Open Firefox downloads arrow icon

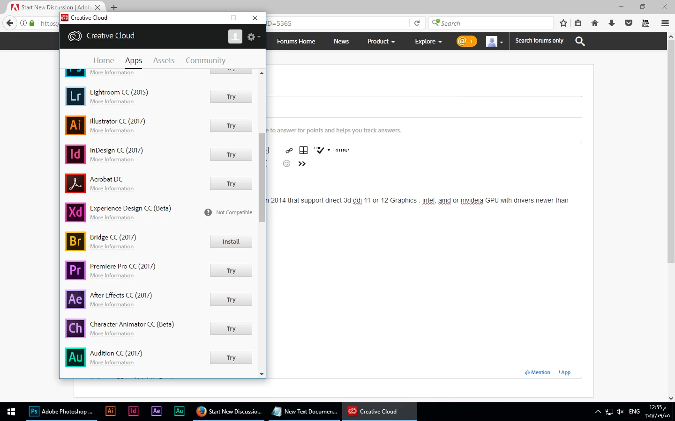tap(612, 23)
